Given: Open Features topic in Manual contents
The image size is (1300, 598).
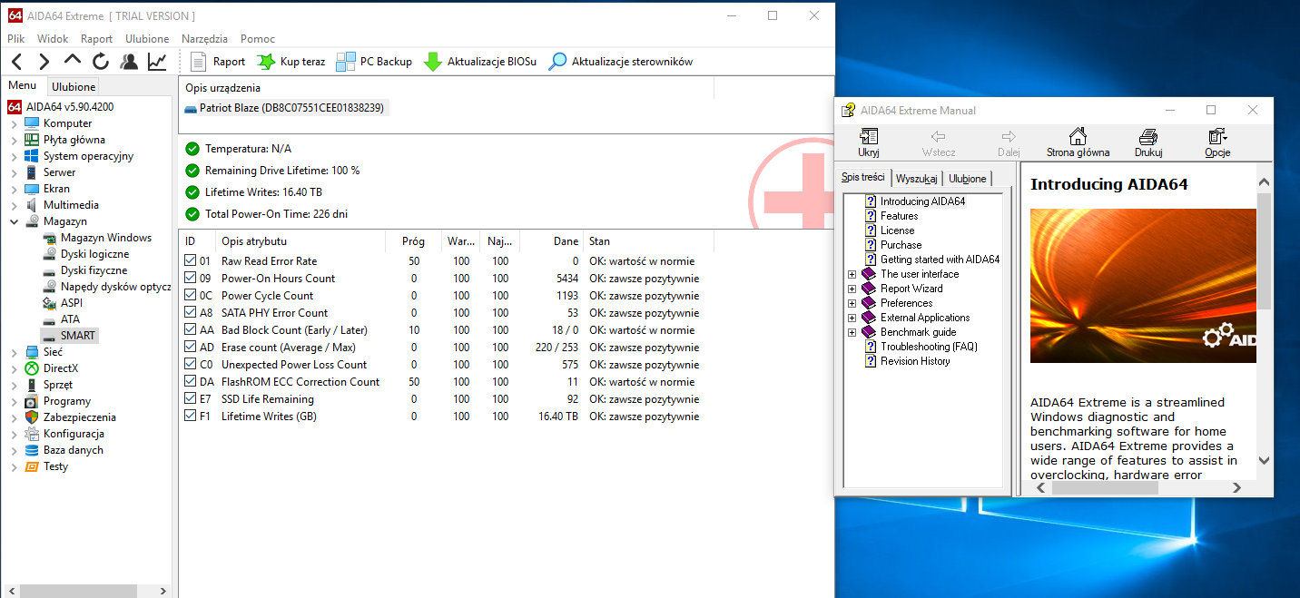Looking at the screenshot, I should tap(899, 216).
